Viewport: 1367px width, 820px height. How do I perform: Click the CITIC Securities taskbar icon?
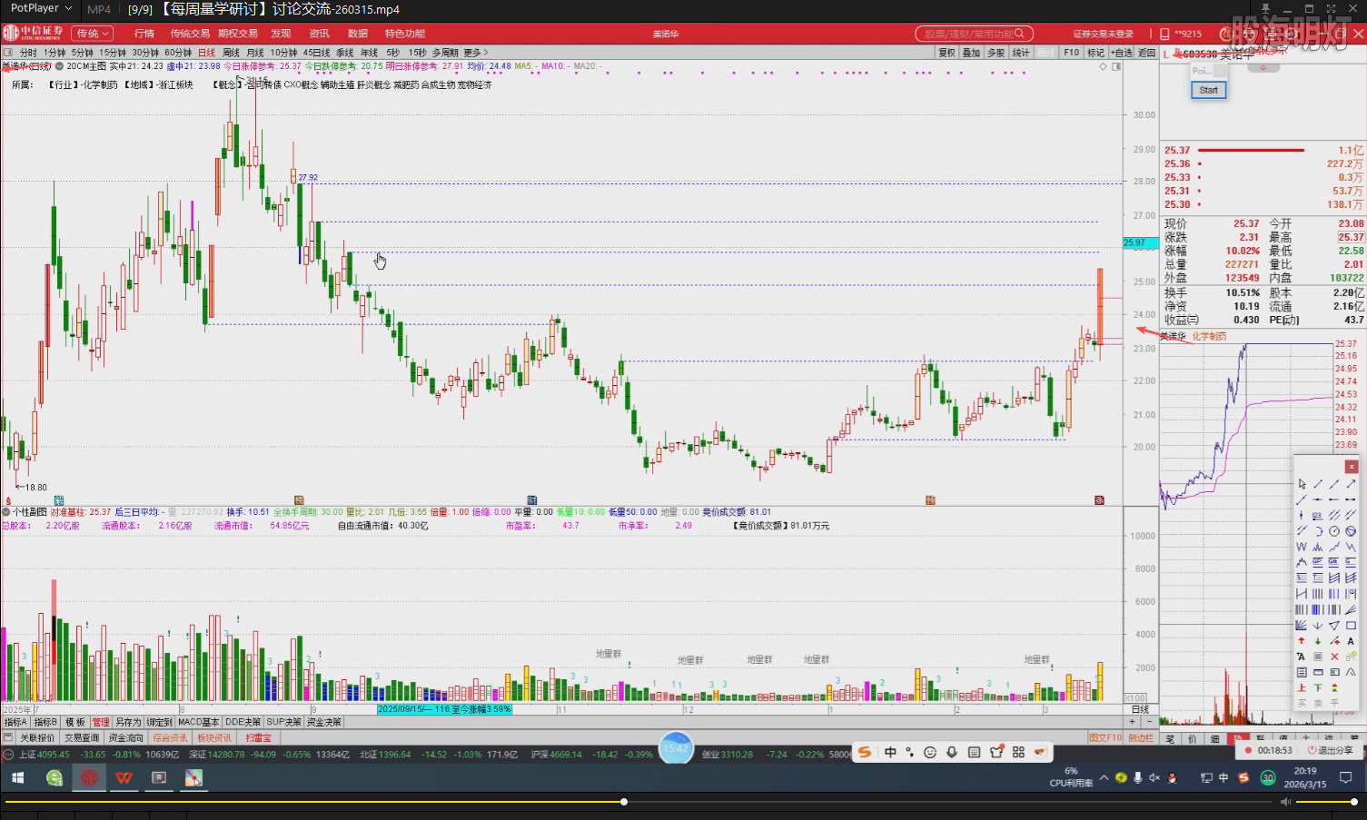89,778
